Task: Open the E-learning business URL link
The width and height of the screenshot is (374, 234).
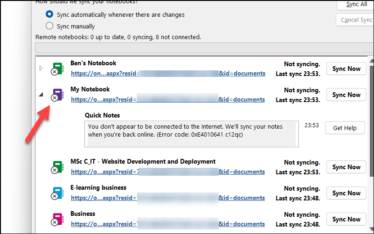Action: pyautogui.click(x=168, y=198)
